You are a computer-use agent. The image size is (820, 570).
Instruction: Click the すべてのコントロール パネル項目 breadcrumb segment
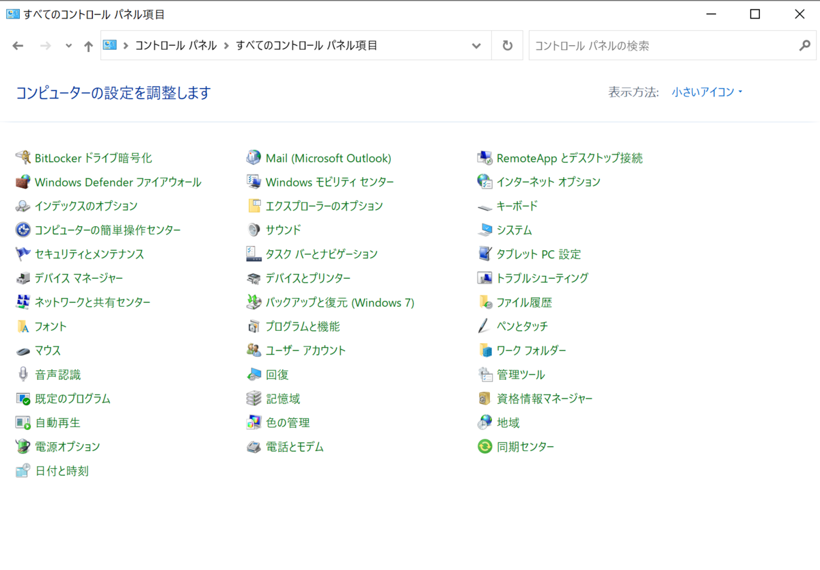tap(307, 46)
